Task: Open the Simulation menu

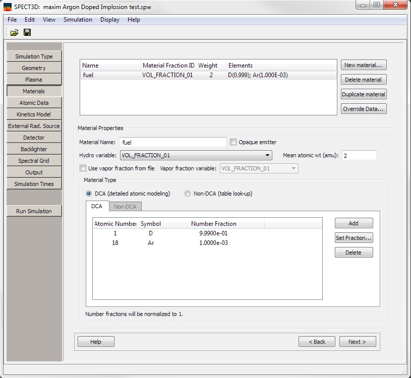Action: pyautogui.click(x=78, y=20)
